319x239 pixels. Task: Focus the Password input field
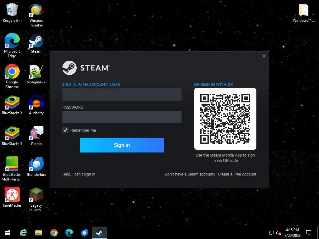click(122, 117)
